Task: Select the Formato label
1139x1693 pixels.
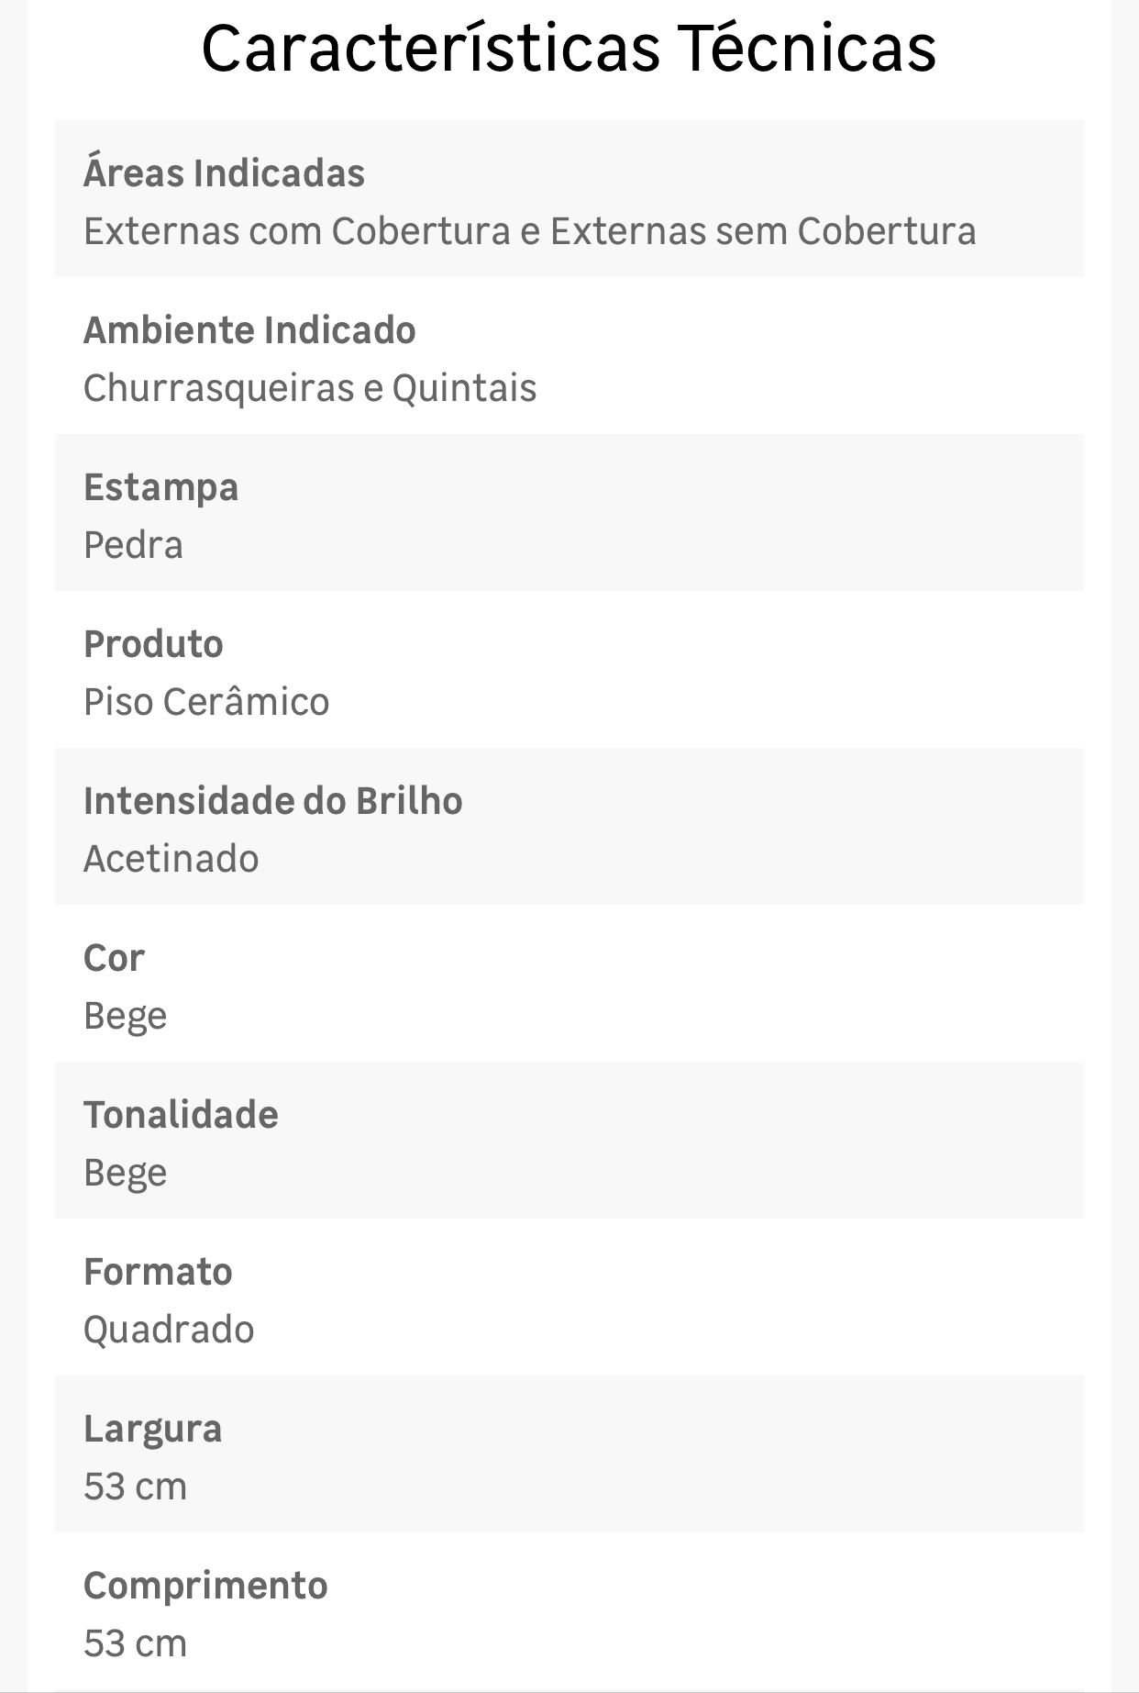Action: coord(158,1272)
